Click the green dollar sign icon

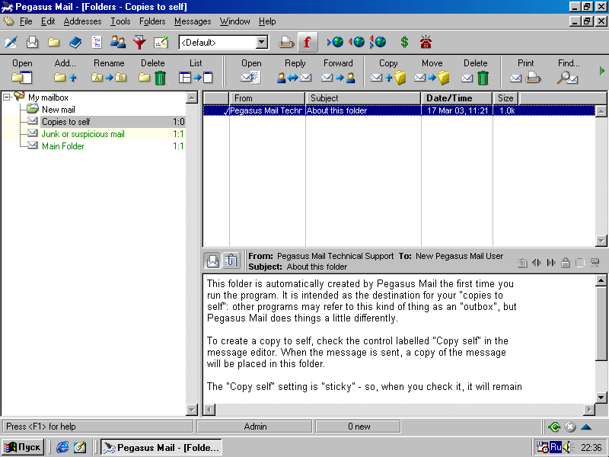point(404,42)
